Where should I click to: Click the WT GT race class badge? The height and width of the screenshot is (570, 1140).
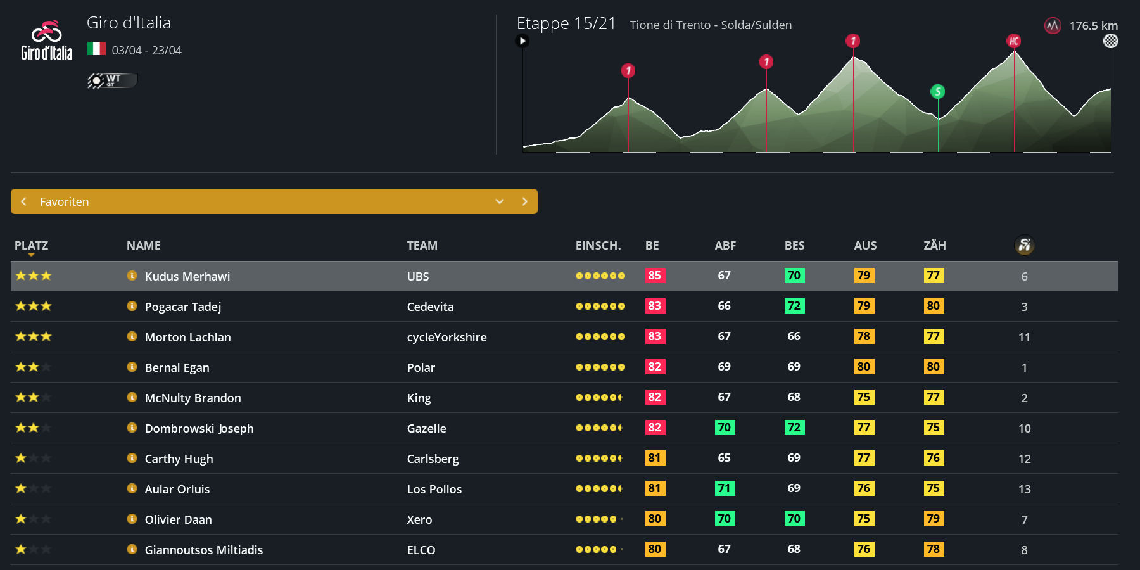tap(112, 80)
